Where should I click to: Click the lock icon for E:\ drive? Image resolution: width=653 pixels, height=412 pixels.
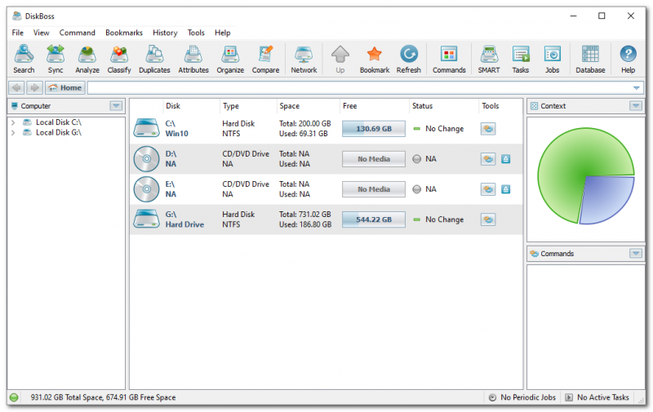(x=505, y=189)
